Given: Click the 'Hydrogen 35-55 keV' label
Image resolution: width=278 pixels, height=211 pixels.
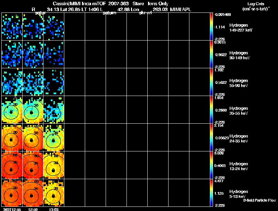Looking at the screenshot, I should [x=239, y=111].
